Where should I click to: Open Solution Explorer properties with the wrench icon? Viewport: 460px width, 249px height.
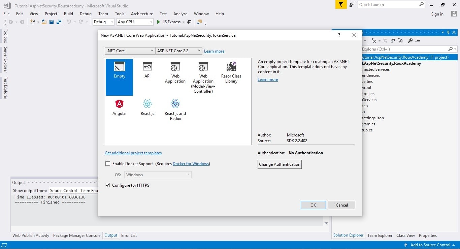click(x=410, y=40)
